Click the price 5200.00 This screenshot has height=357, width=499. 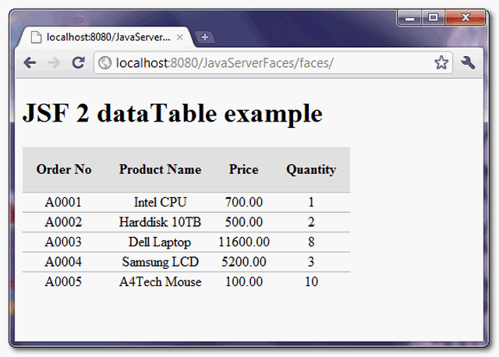pos(244,262)
